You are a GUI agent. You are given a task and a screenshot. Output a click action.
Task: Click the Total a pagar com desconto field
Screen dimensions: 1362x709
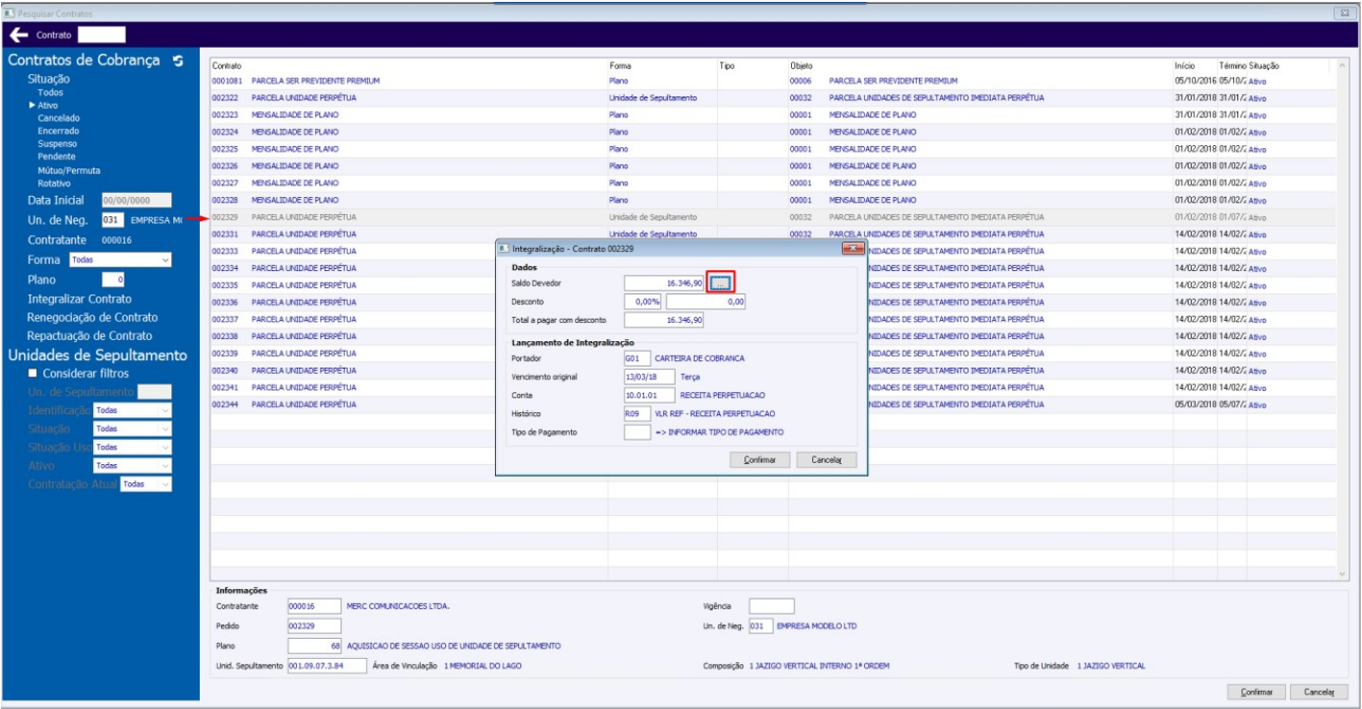point(664,321)
